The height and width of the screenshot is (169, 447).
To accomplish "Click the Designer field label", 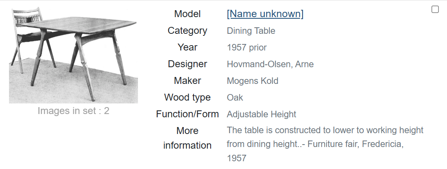I will point(187,64).
